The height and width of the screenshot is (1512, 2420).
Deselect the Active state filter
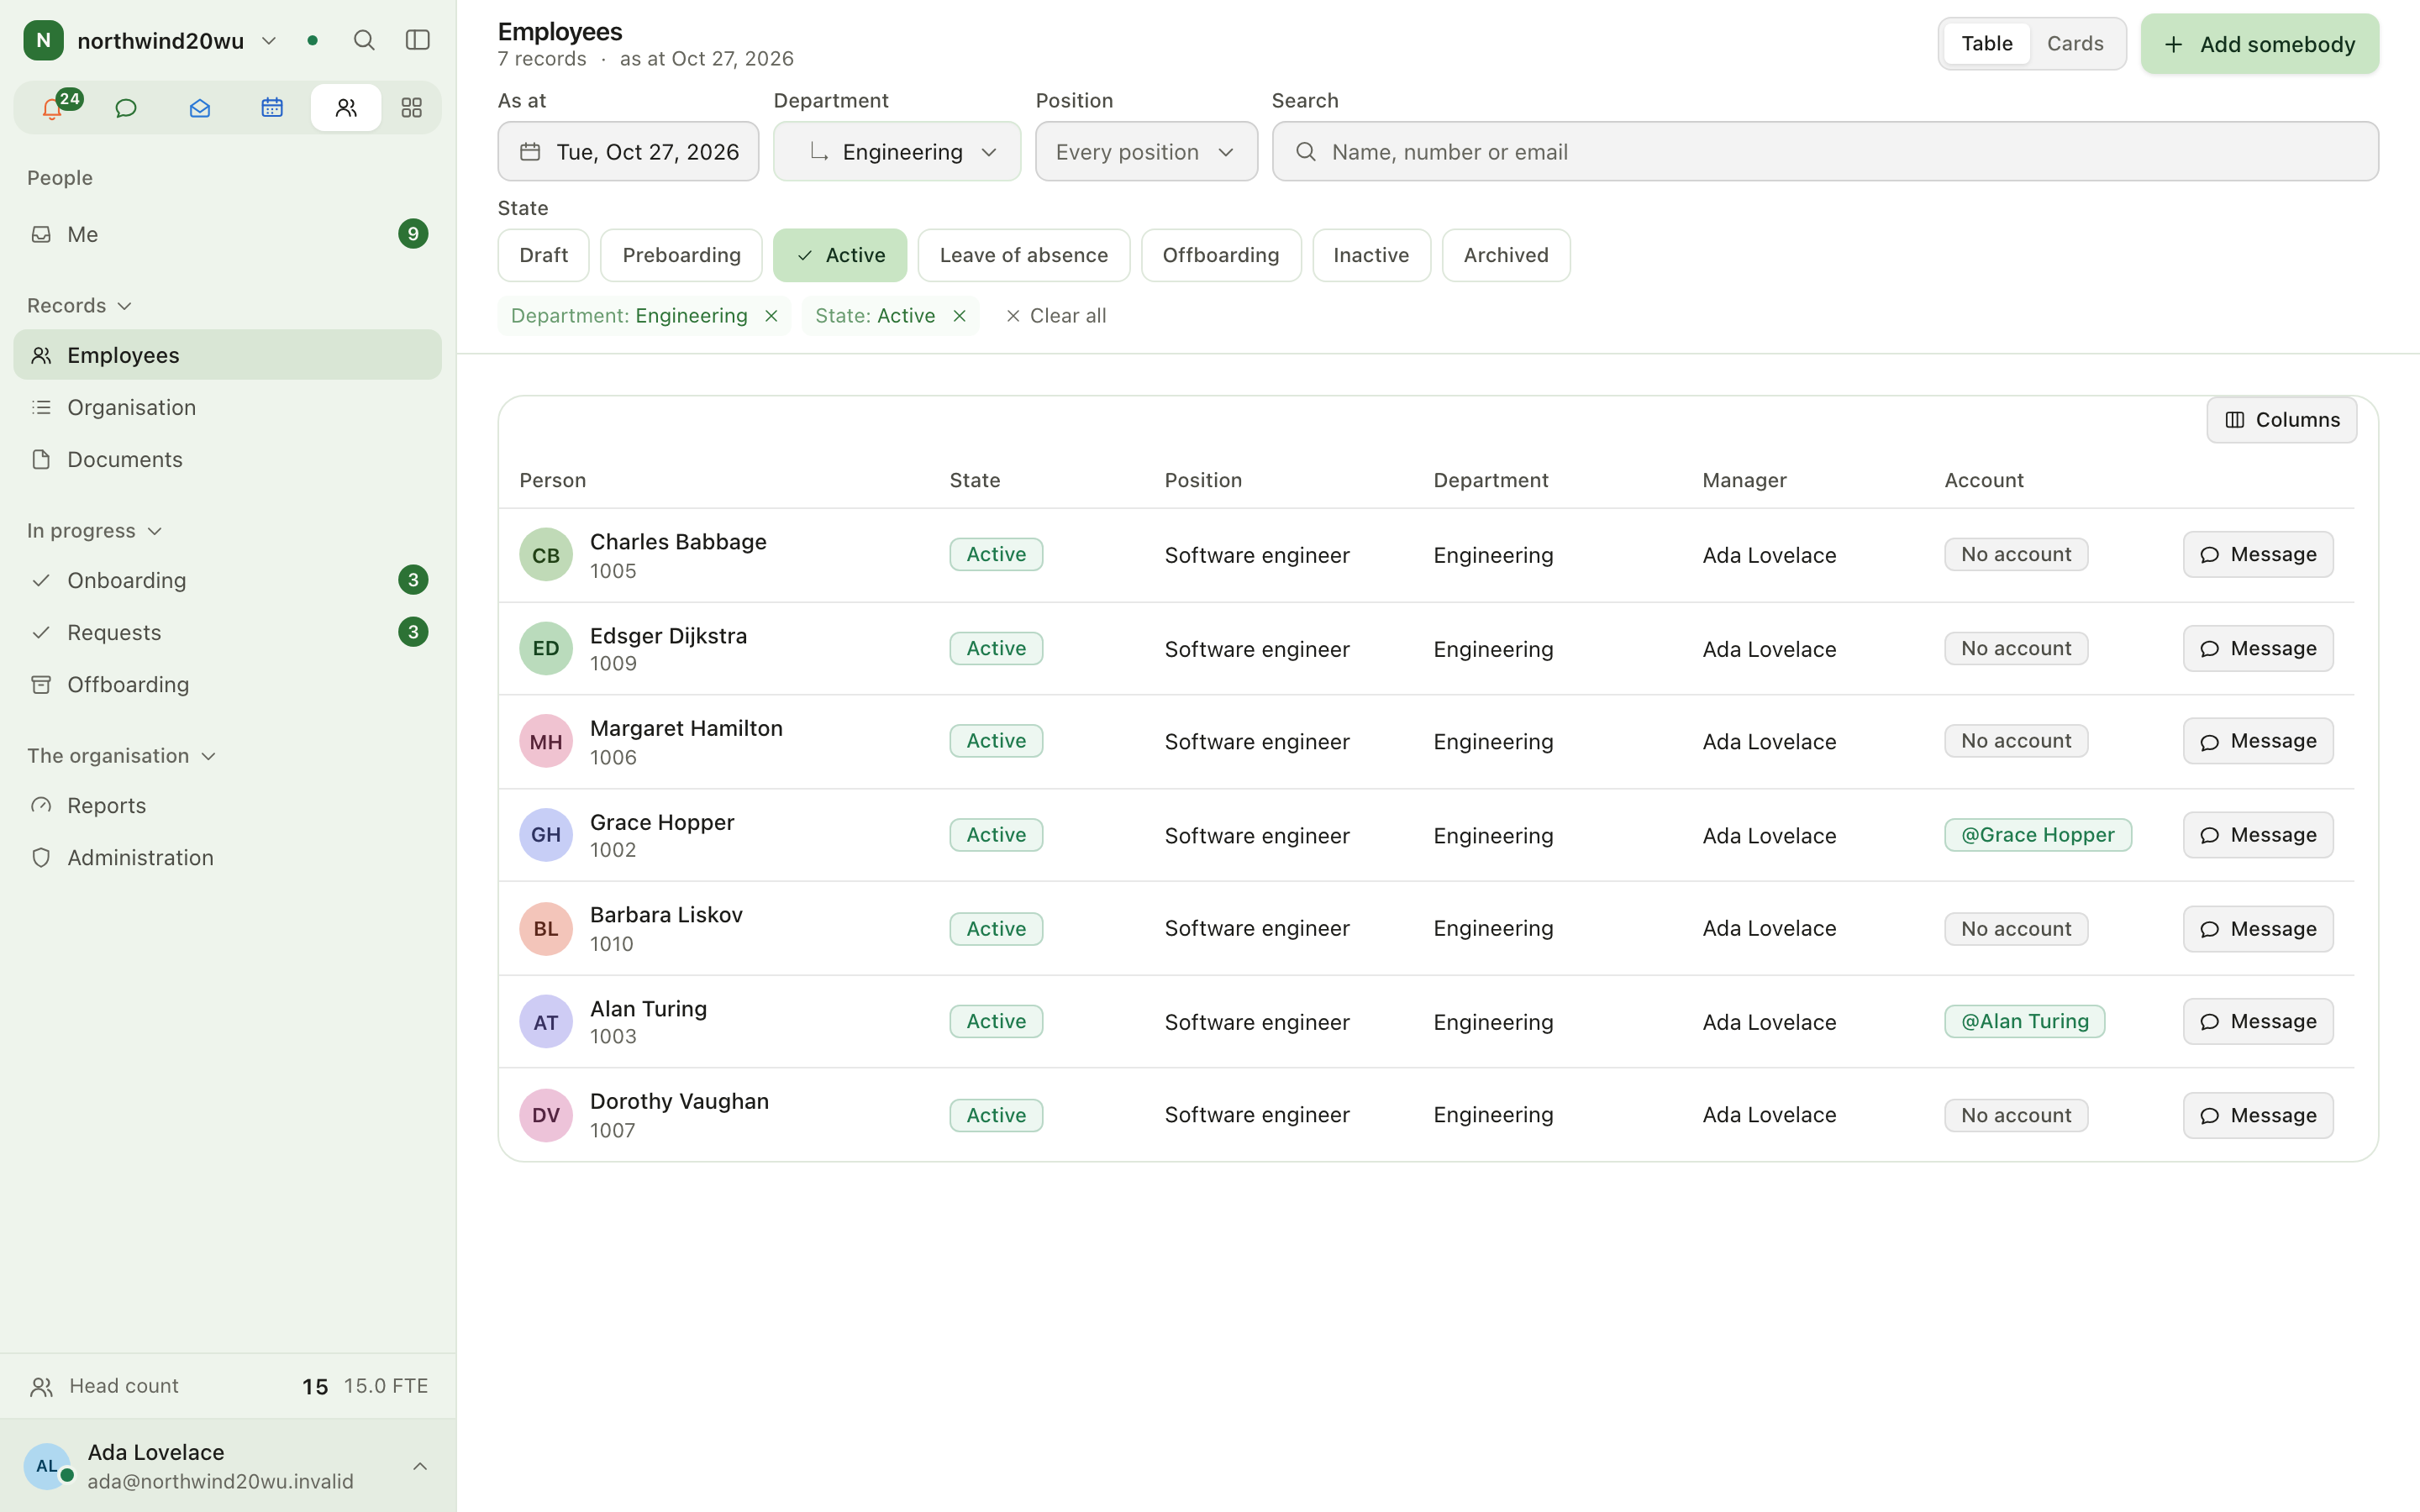click(840, 255)
